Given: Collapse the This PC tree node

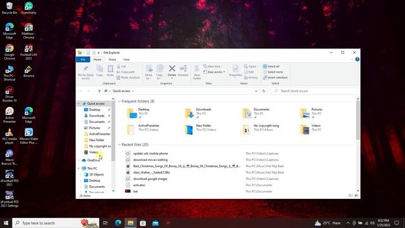Looking at the screenshot, I should [x=78, y=168].
